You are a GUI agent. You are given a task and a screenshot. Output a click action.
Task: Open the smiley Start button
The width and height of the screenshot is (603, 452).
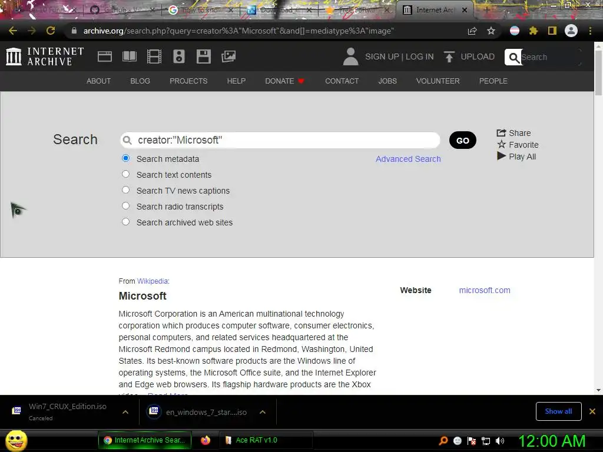coord(16,440)
